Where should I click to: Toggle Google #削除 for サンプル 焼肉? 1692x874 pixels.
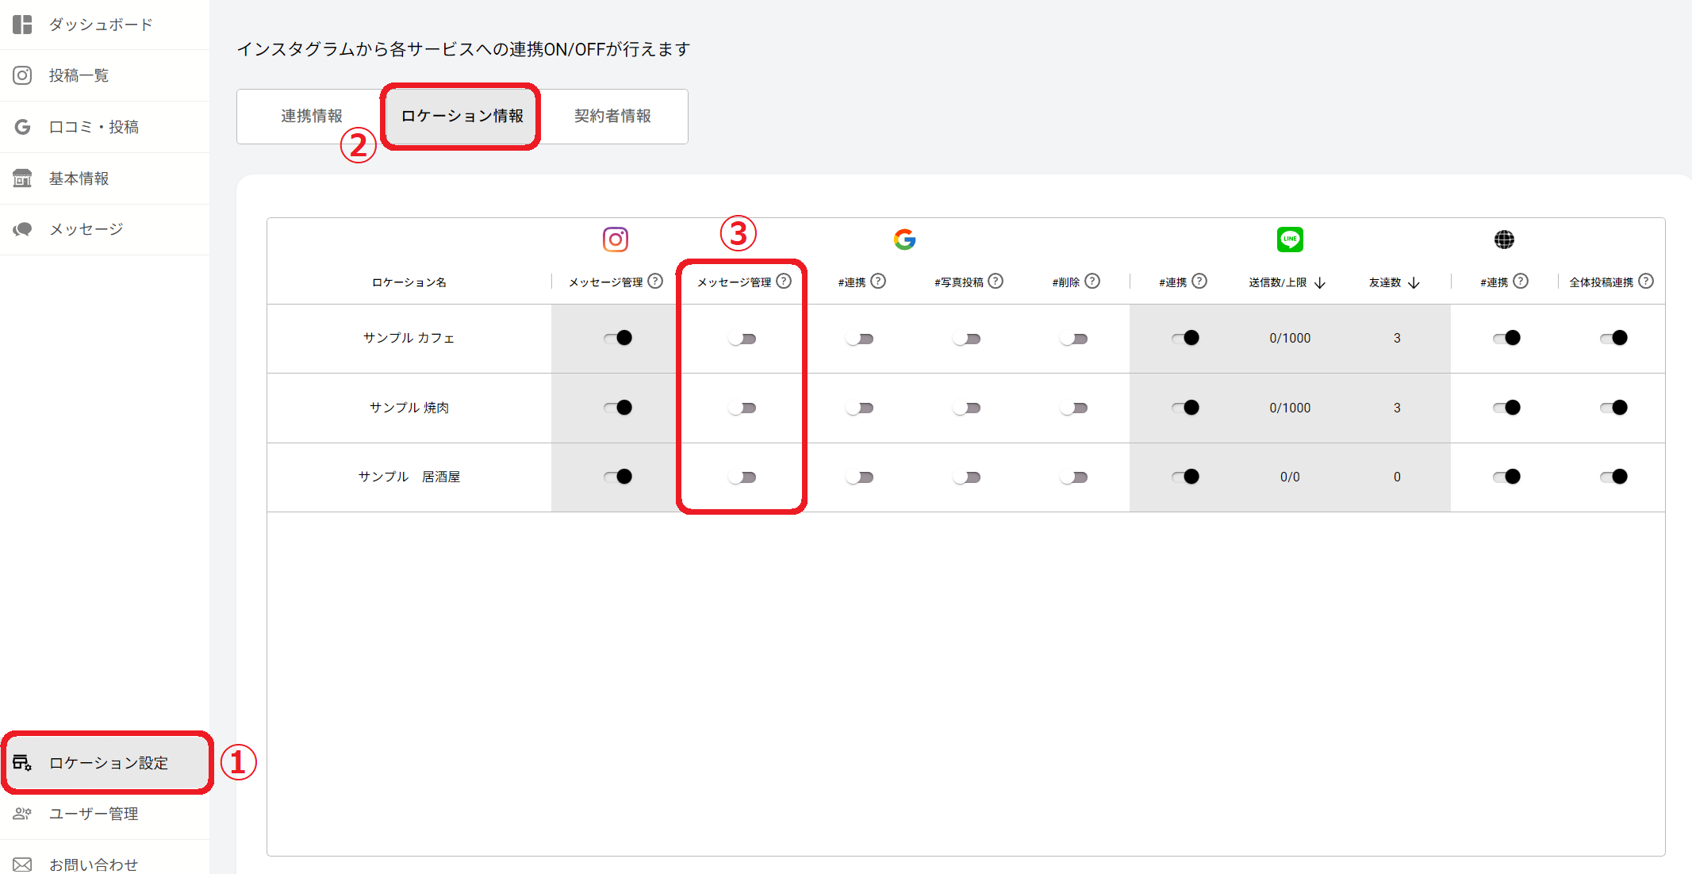pyautogui.click(x=1073, y=408)
